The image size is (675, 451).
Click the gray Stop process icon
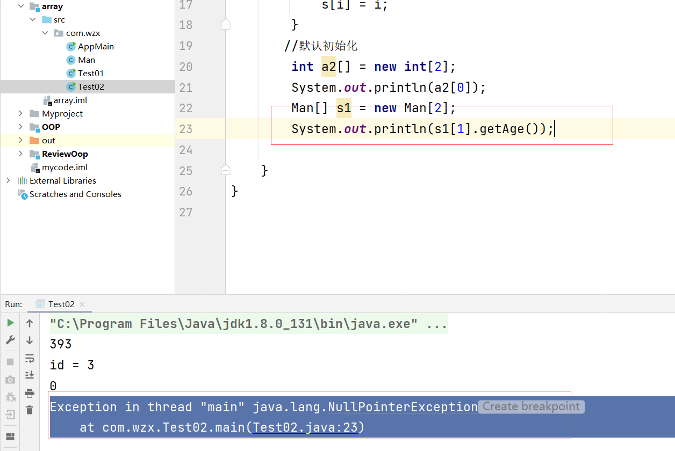(x=10, y=362)
